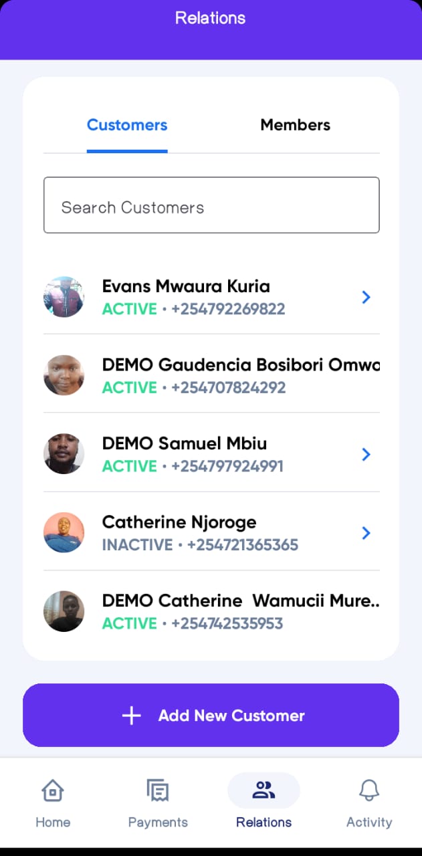Switch to the Members tab
The height and width of the screenshot is (856, 422).
pos(295,125)
